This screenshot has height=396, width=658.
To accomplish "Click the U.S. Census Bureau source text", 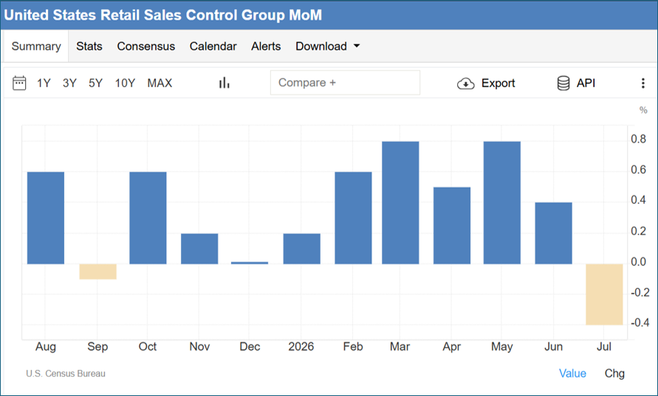I will coord(66,373).
